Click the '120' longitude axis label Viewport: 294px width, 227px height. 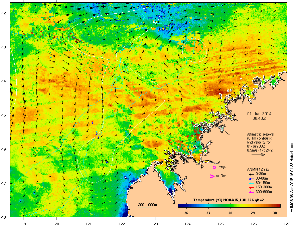pos(56,224)
